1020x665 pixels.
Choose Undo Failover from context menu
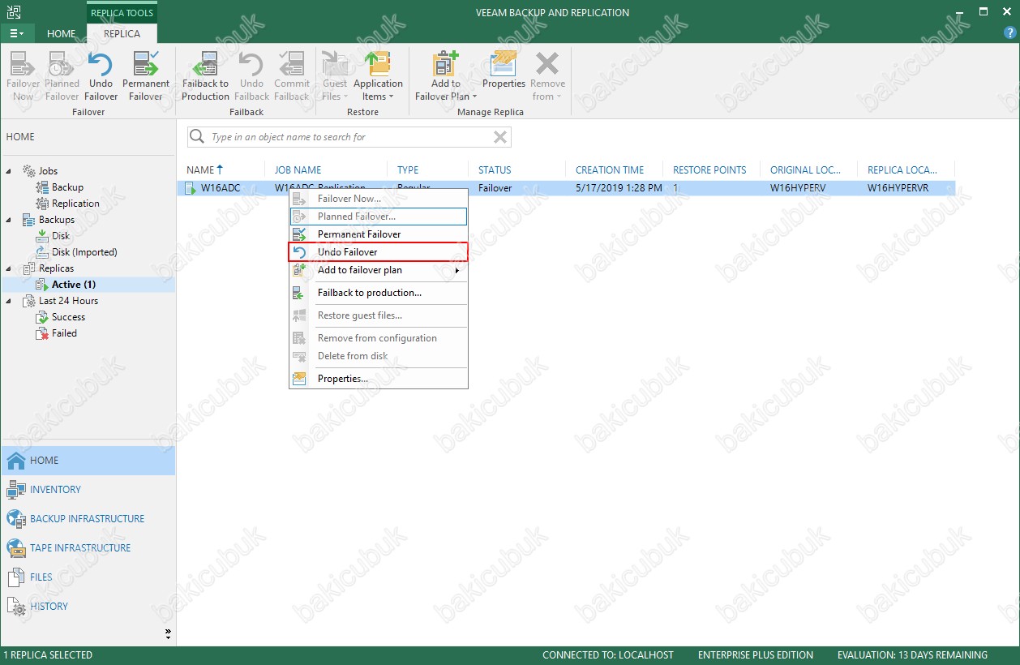coord(379,252)
